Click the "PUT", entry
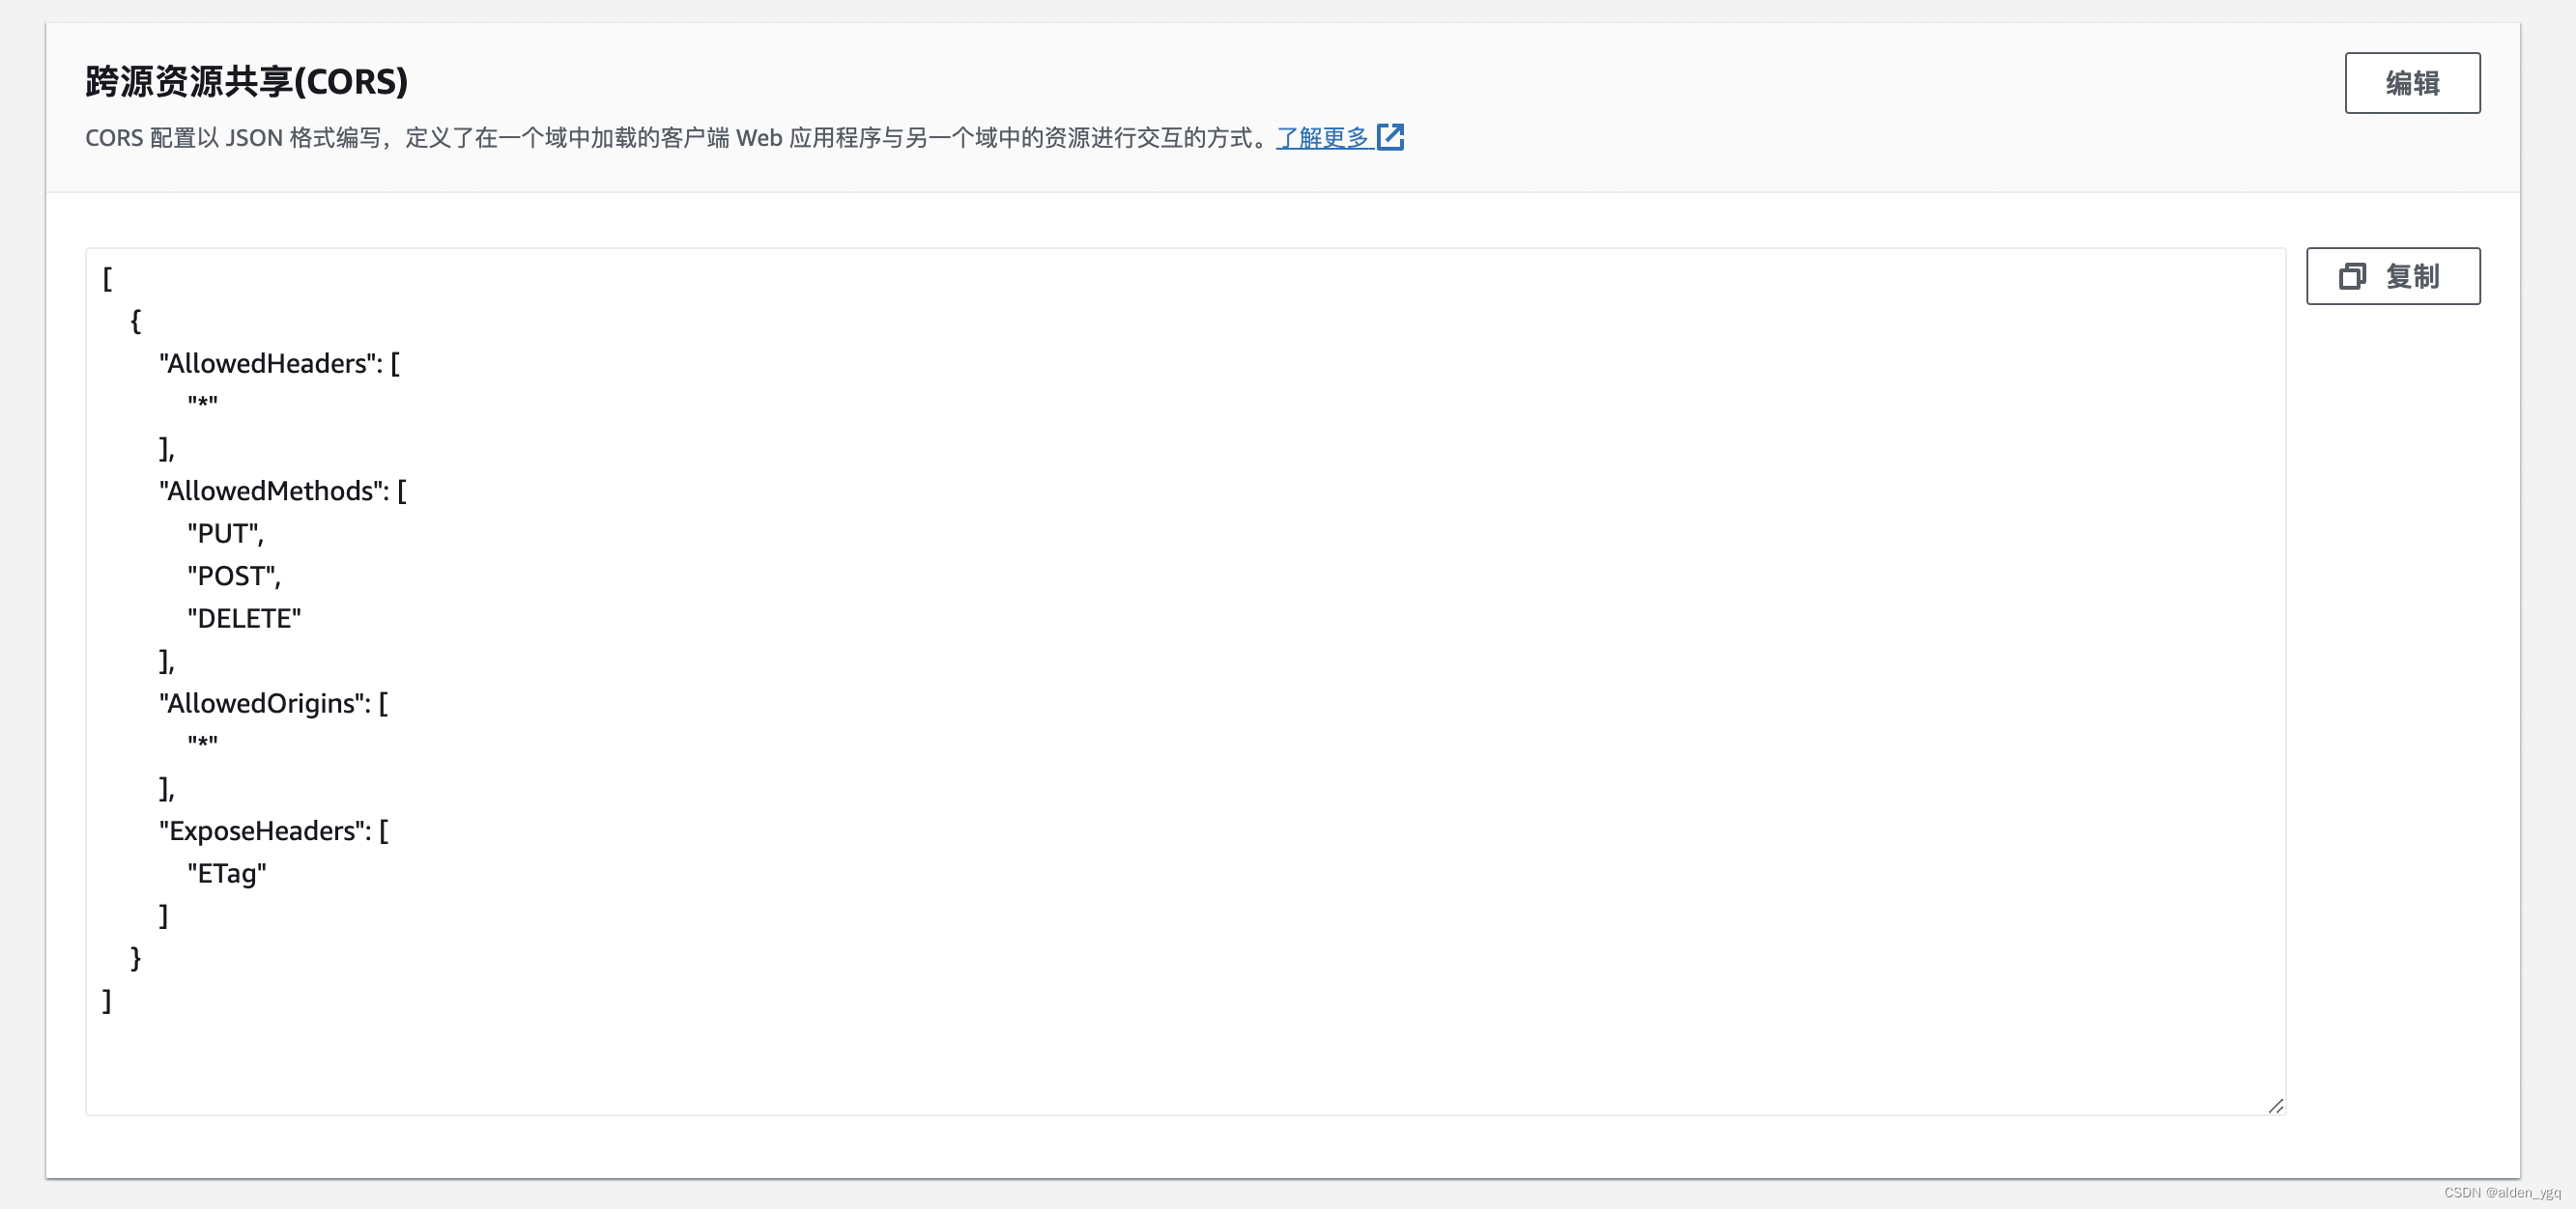 [226, 534]
